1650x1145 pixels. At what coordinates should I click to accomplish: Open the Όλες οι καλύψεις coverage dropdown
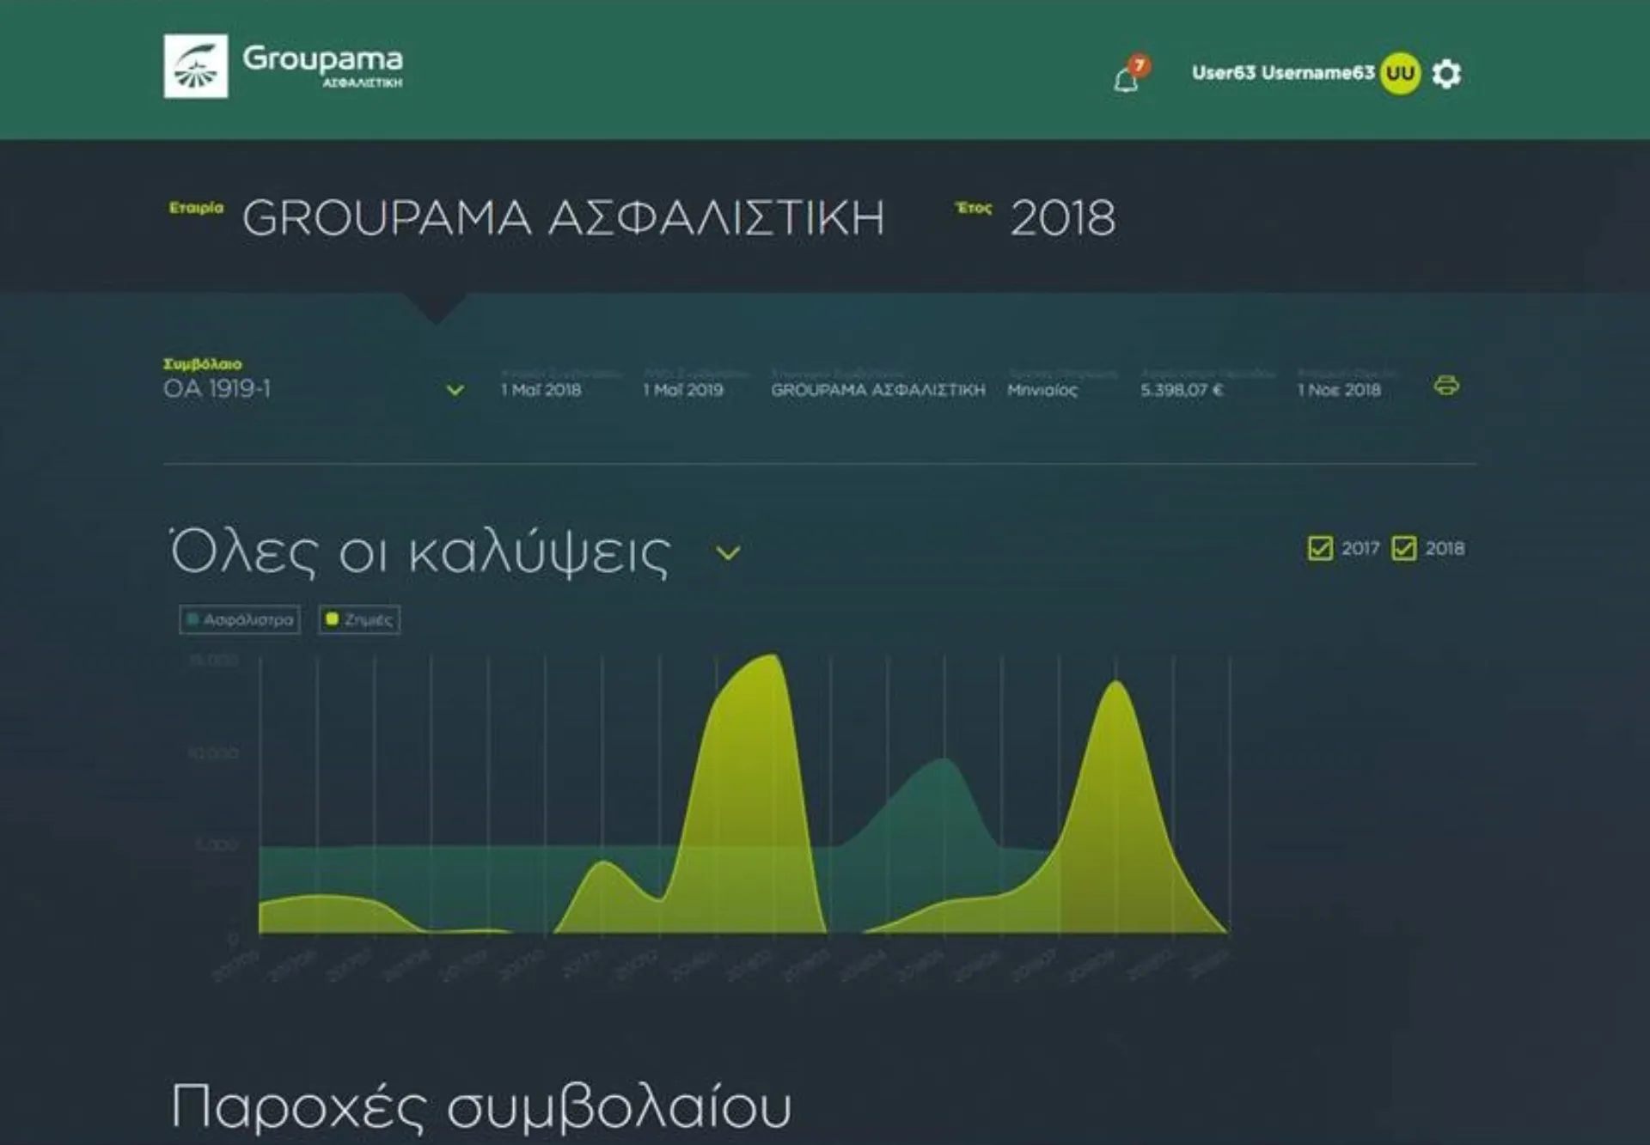point(726,554)
